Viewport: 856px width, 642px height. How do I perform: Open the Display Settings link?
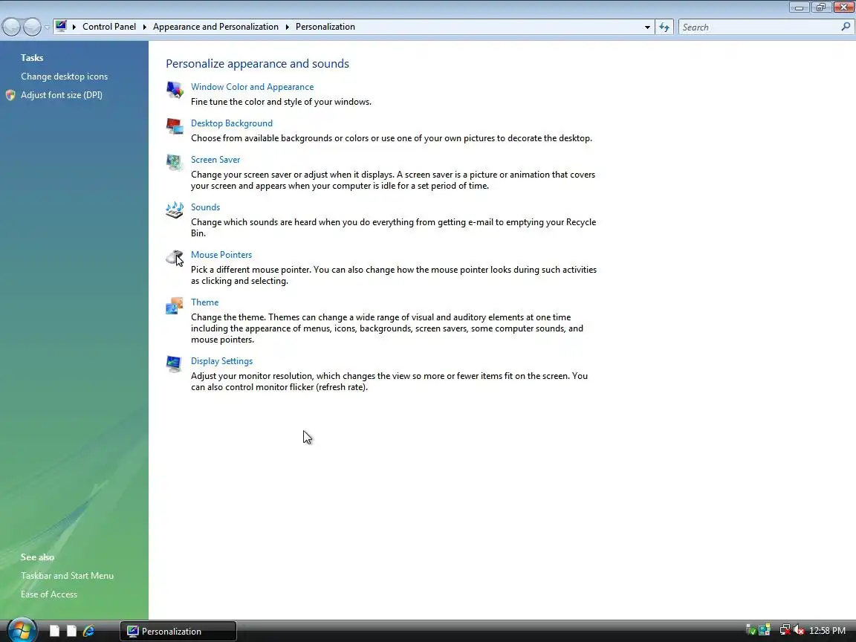tap(221, 361)
